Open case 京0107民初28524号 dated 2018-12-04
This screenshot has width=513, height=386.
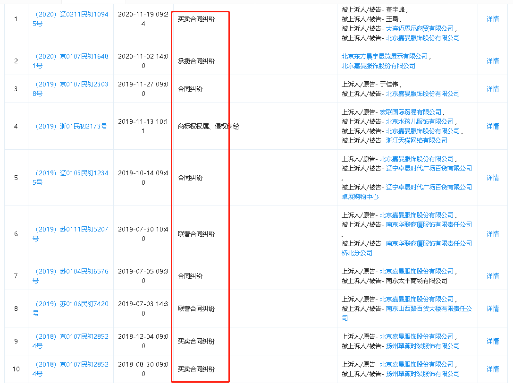70,341
